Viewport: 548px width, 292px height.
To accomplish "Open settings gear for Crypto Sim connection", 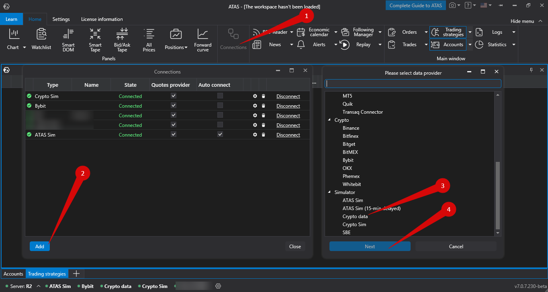I will 255,96.
